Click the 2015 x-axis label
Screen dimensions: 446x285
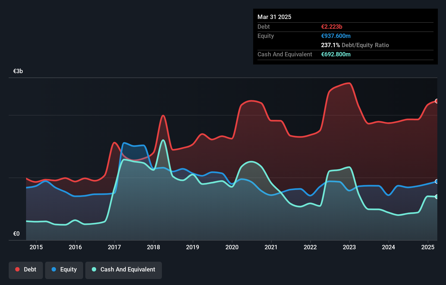(36, 247)
